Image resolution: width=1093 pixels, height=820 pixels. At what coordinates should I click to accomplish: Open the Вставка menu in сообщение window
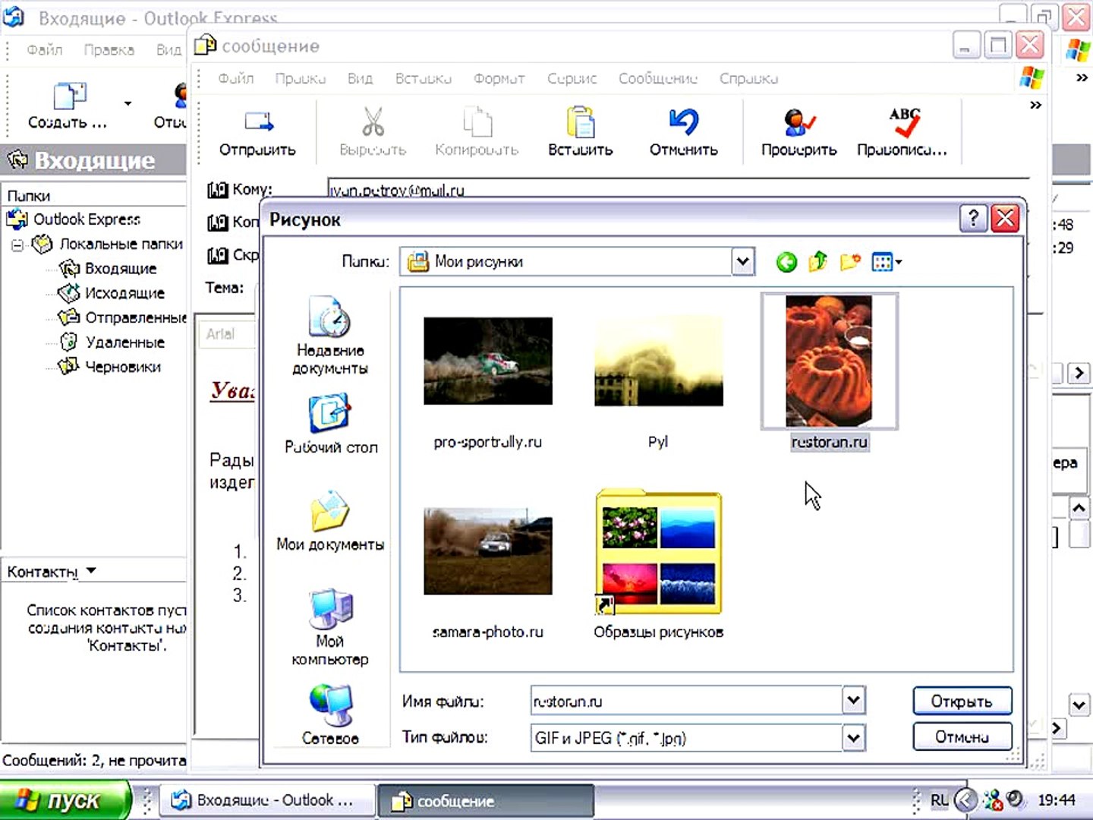[x=424, y=78]
